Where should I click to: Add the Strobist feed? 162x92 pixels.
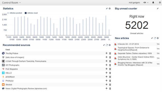click(x=106, y=85)
